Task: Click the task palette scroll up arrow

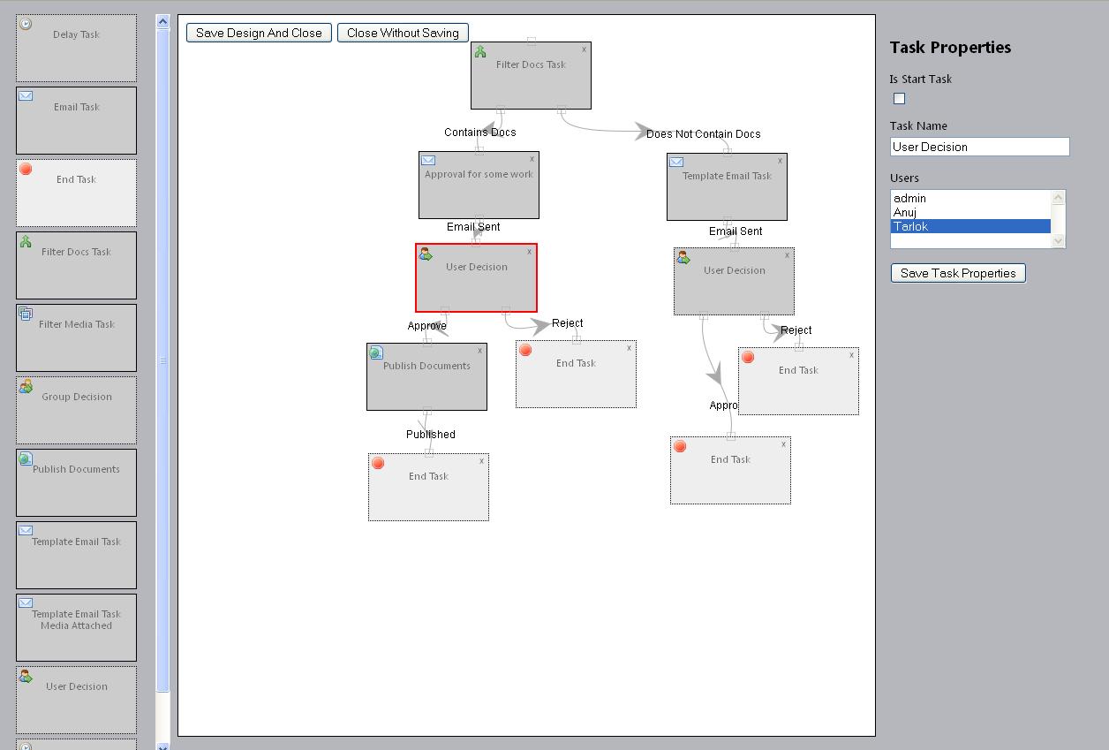Action: (162, 22)
